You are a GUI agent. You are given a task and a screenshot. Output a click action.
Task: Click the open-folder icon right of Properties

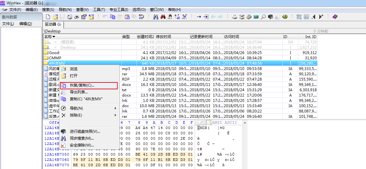pos(91,17)
